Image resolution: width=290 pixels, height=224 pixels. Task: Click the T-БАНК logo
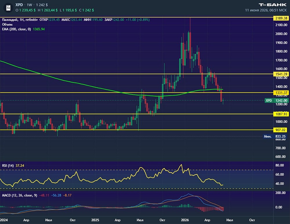tap(272, 5)
